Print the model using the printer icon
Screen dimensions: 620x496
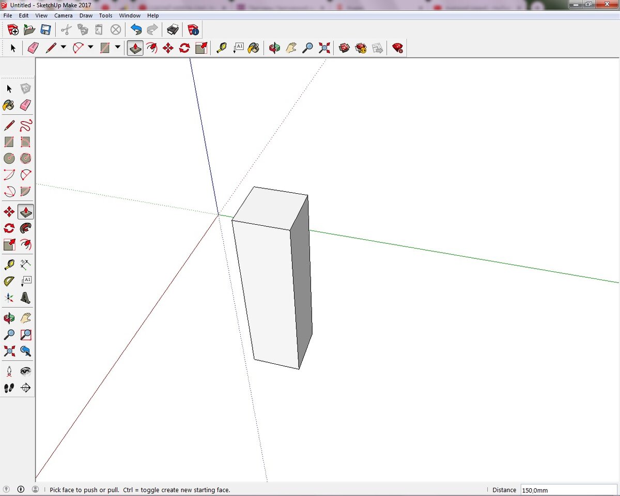[173, 29]
